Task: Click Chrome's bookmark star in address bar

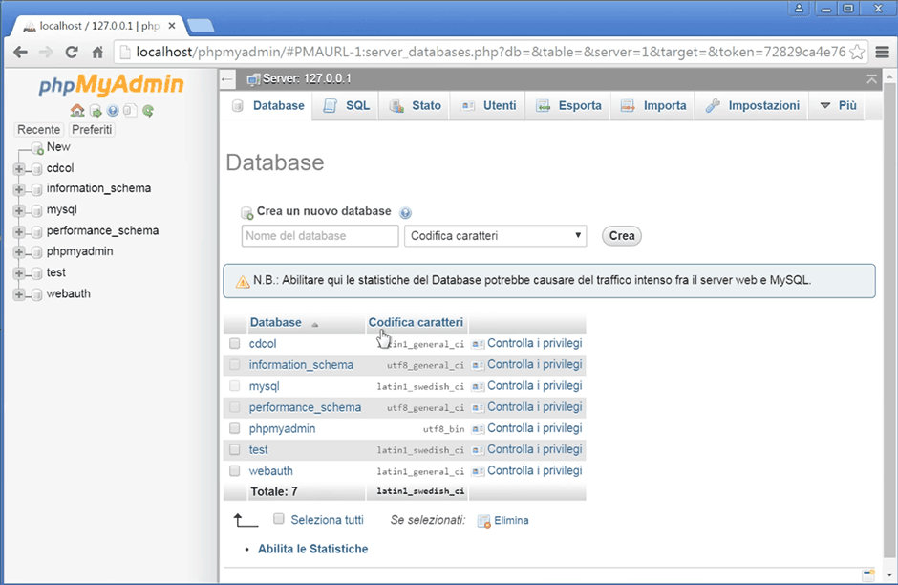Action: (857, 52)
